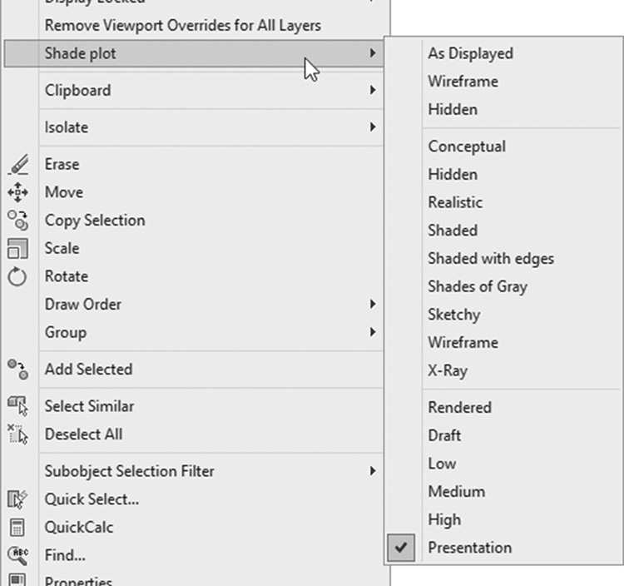Expand Subobject Selection Filter submenu arrow
This screenshot has height=586, width=624.
coord(373,471)
